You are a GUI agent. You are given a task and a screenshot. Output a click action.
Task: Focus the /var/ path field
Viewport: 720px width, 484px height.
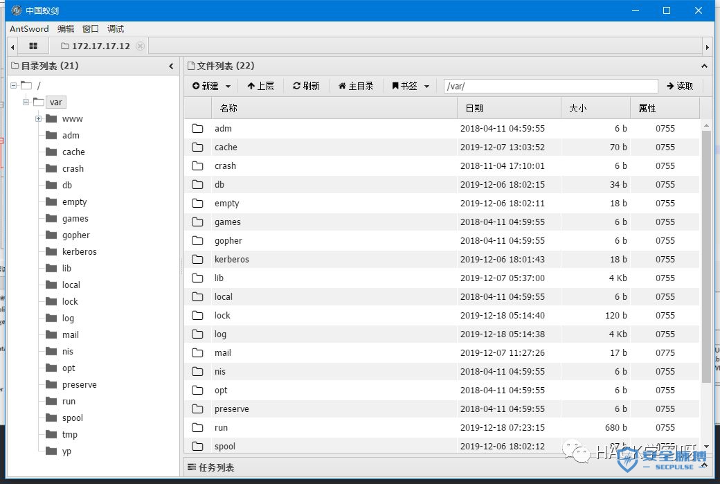coord(550,86)
